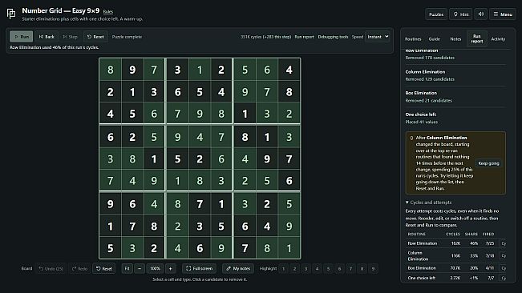Switch to the Guide tab
Image resolution: width=522 pixels, height=293 pixels.
pos(434,39)
